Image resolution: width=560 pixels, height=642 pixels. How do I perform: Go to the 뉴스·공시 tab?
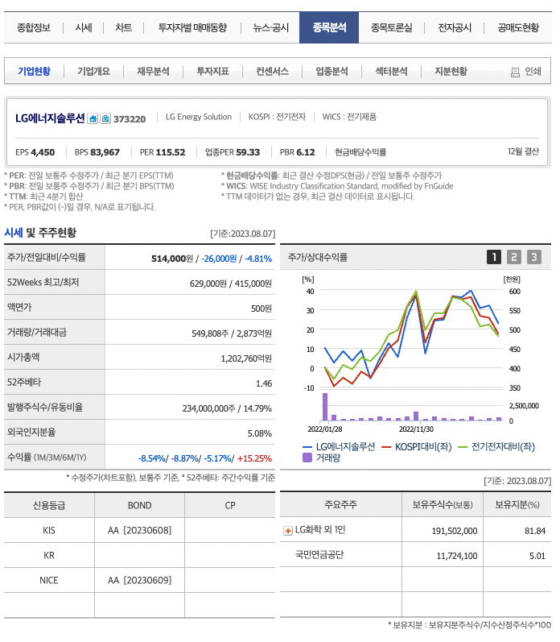tap(271, 27)
